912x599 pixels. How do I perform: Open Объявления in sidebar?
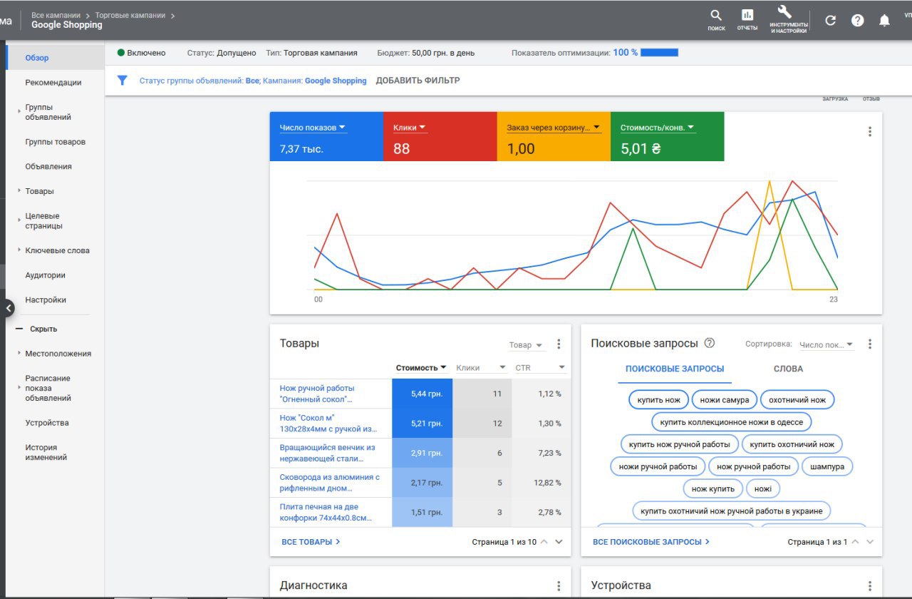48,167
